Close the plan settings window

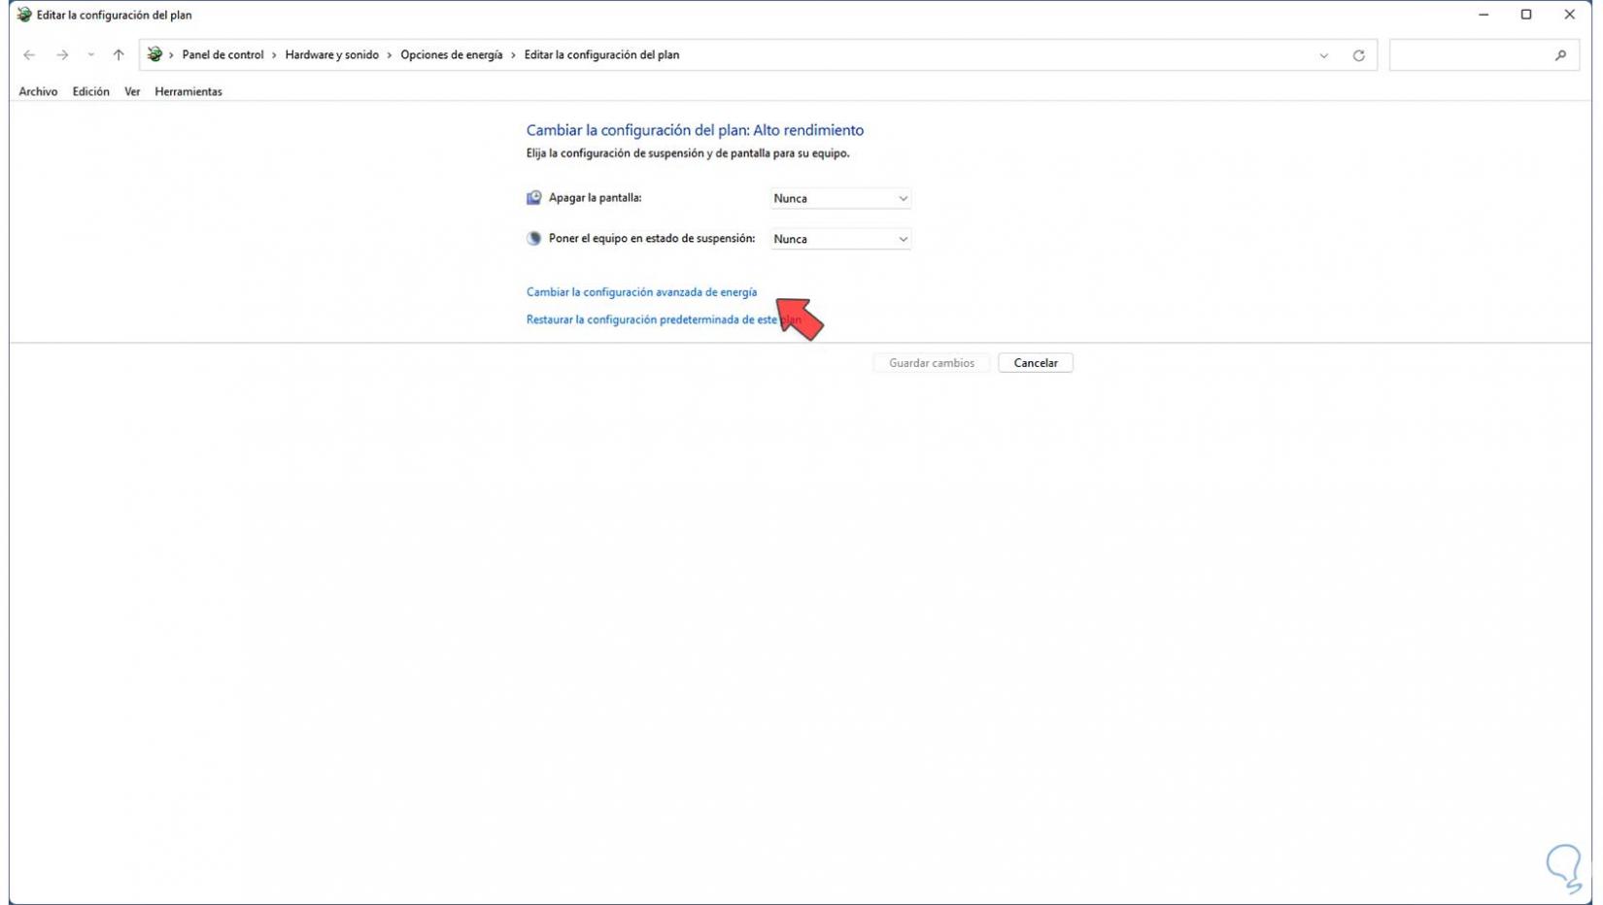(x=1569, y=15)
